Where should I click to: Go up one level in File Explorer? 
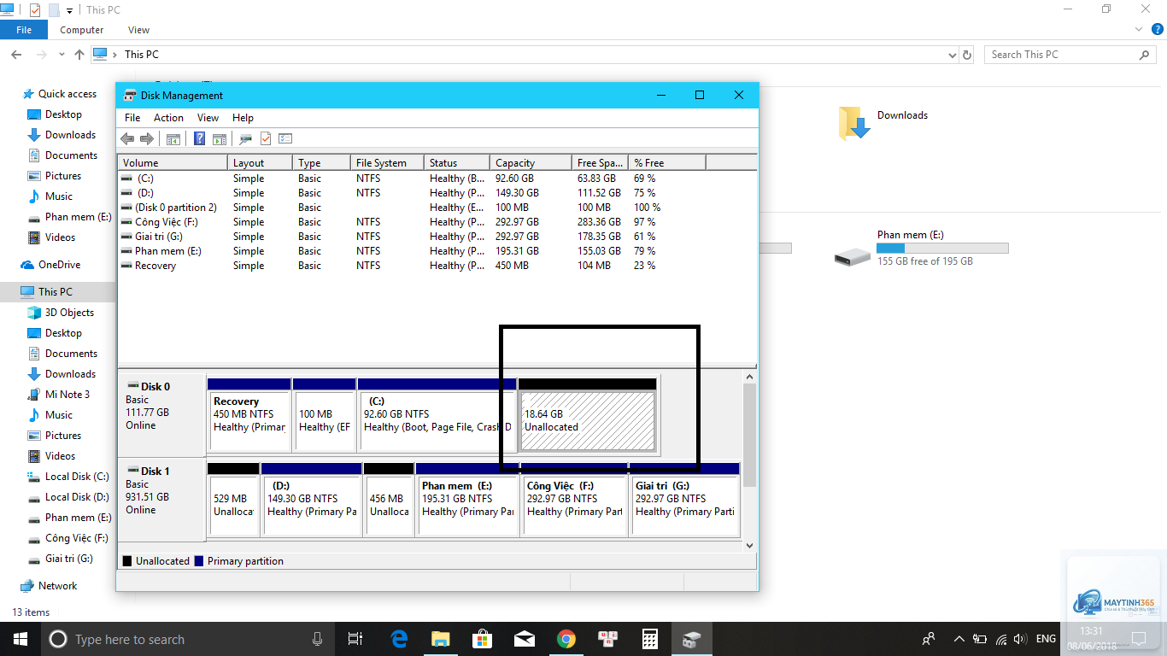click(x=79, y=55)
